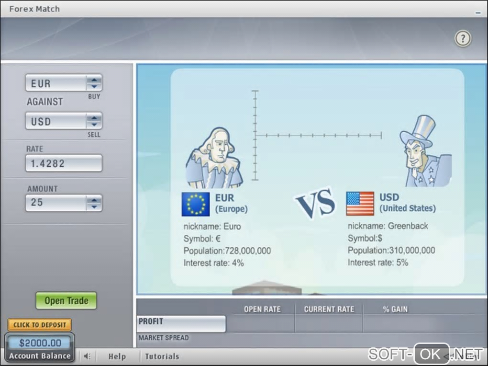Step EUR buy currency down
488x366 pixels.
[94, 86]
